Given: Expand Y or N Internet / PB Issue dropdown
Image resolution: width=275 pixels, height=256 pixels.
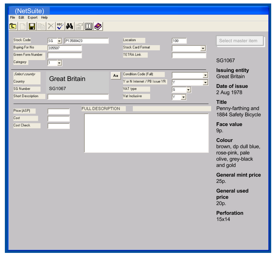Looking at the screenshot, I should (205, 82).
